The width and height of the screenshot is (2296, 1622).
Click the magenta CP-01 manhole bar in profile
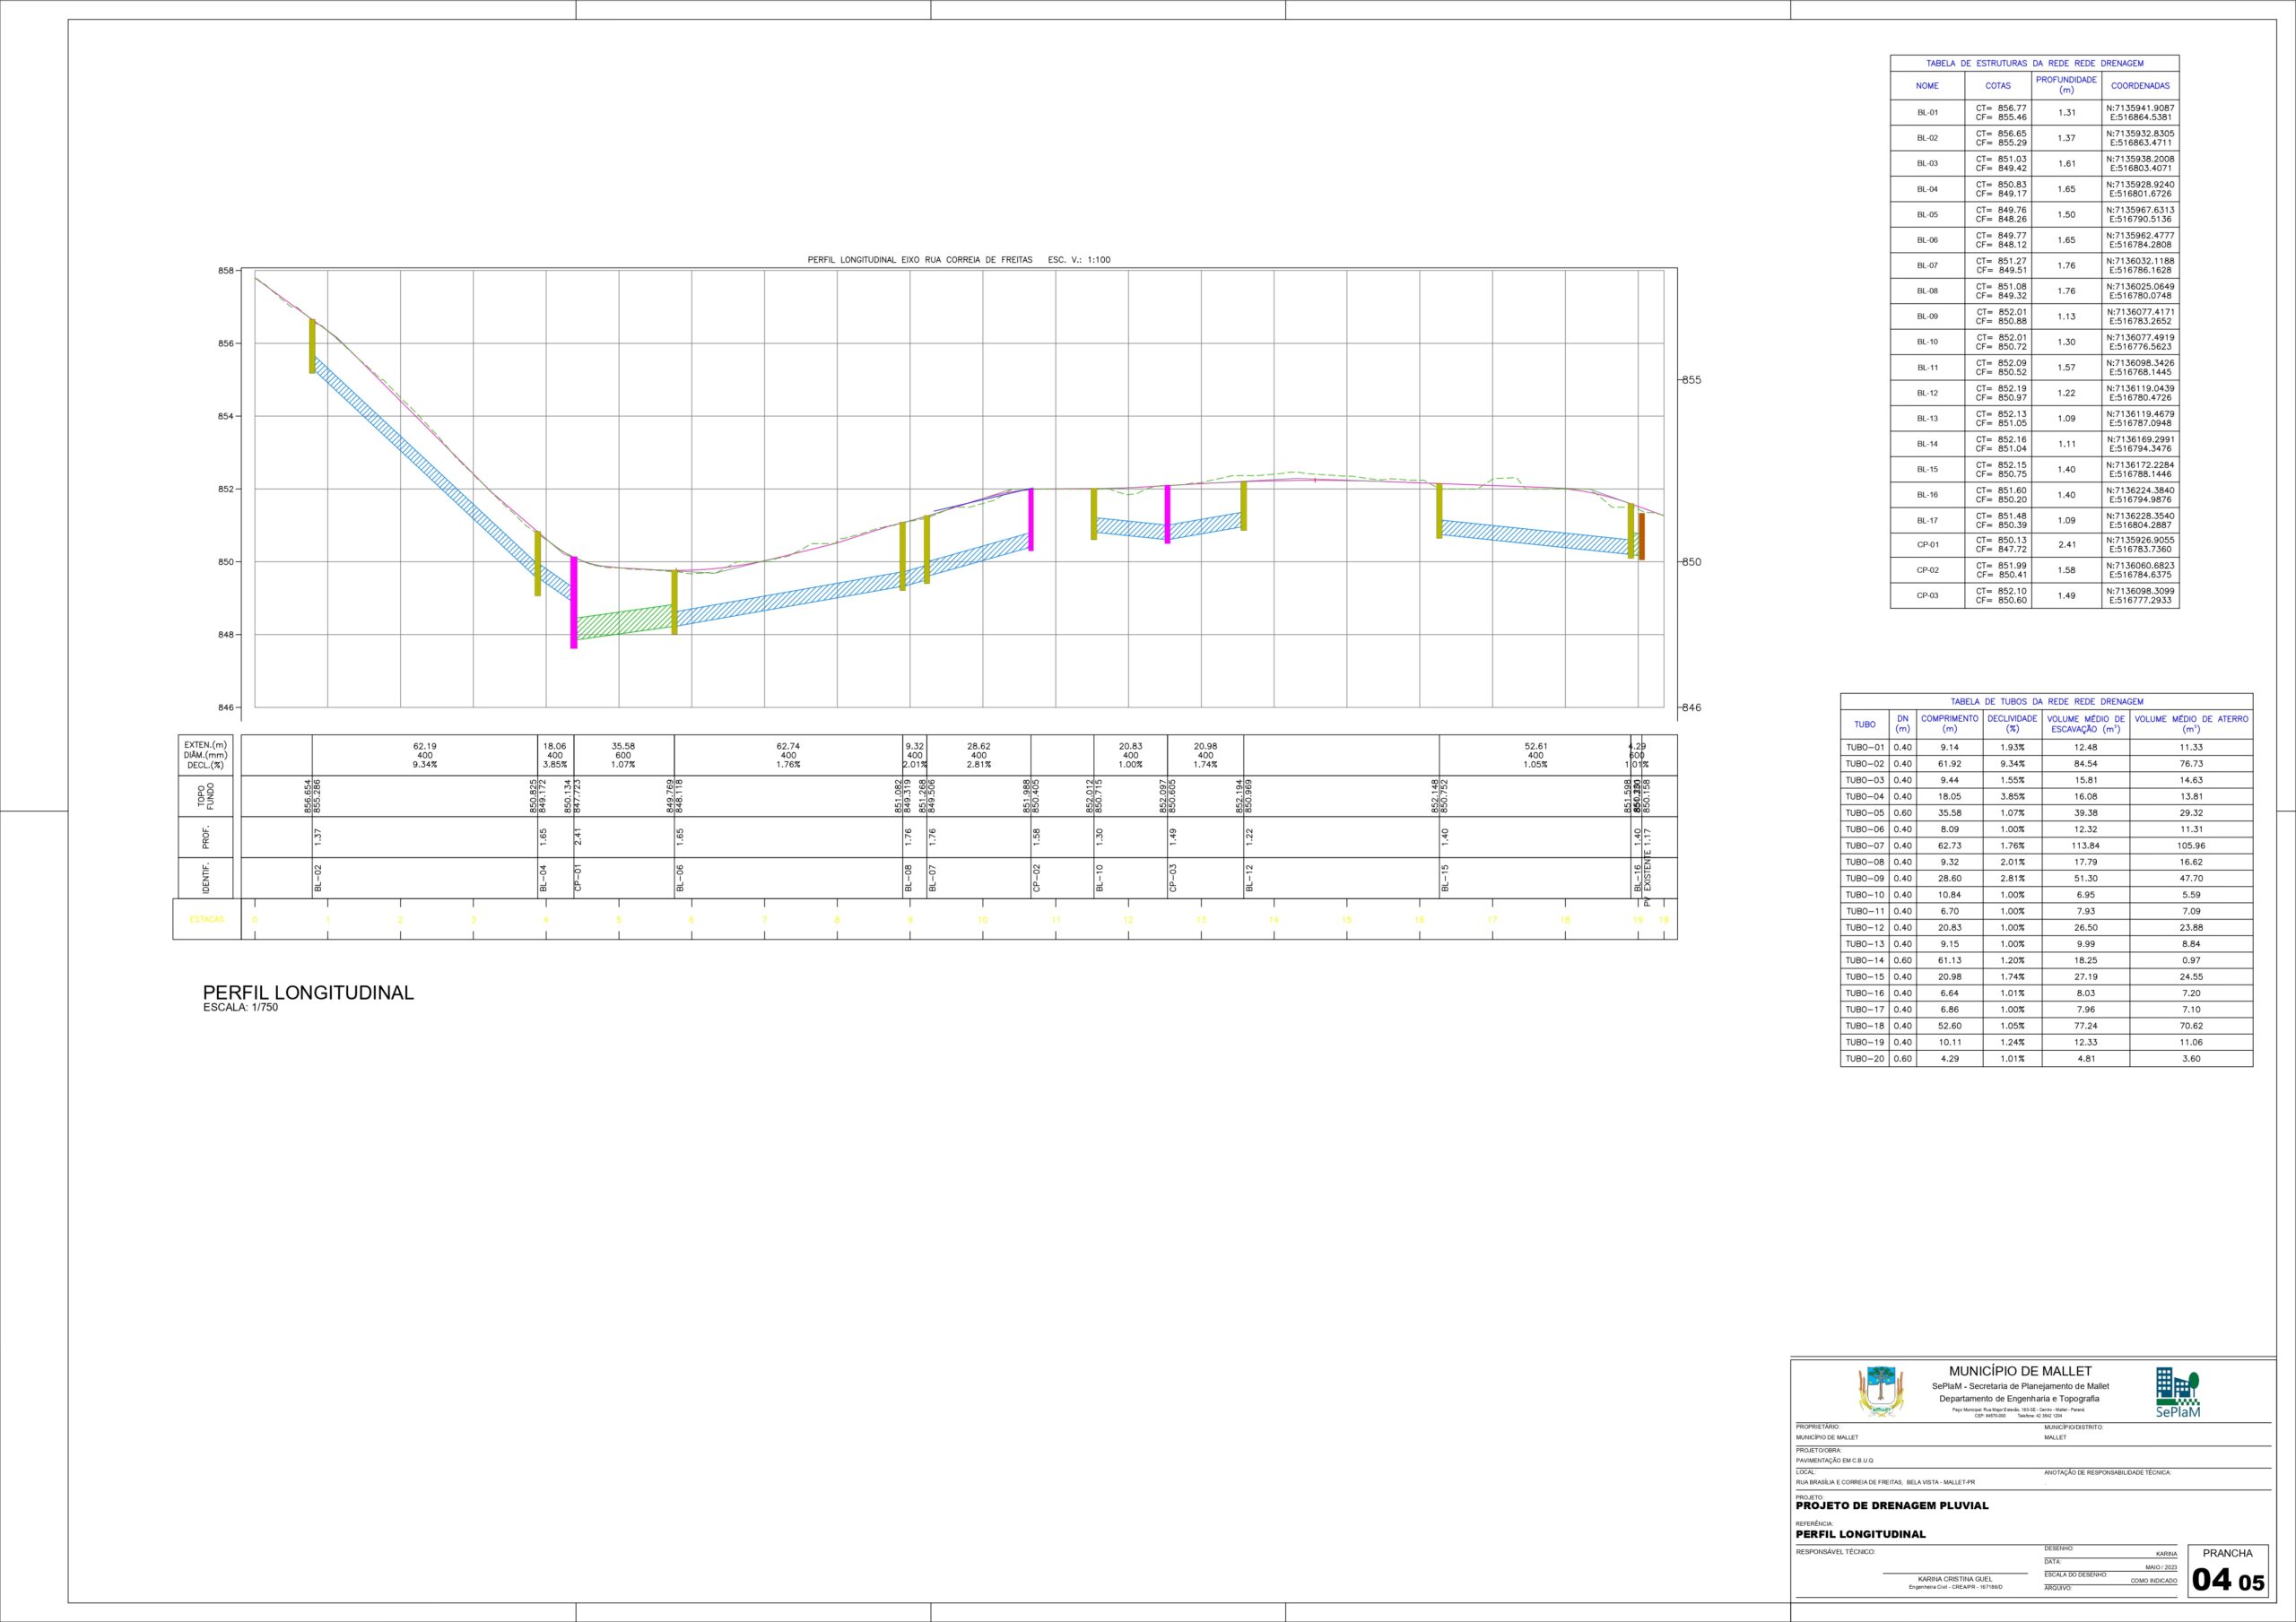click(x=574, y=602)
